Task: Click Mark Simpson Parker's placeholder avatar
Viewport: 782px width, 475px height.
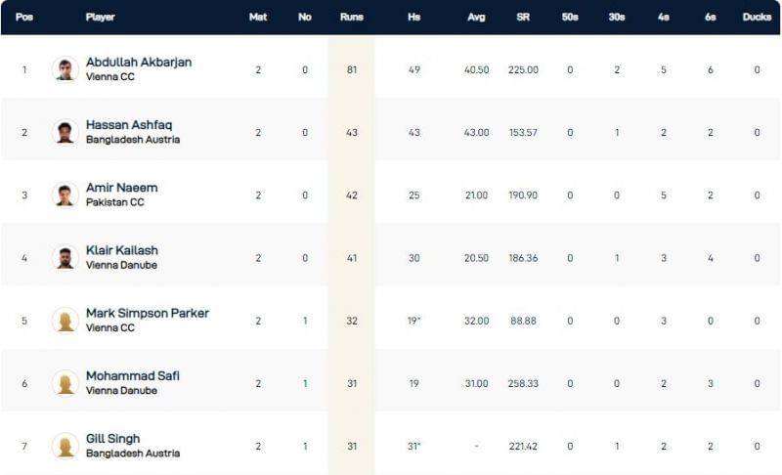Action: (x=65, y=321)
